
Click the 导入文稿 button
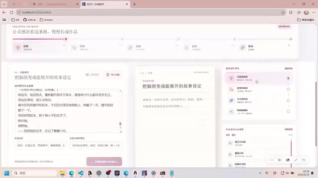point(113,75)
